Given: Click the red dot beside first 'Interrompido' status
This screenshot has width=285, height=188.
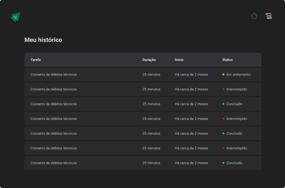Looking at the screenshot, I should (223, 89).
